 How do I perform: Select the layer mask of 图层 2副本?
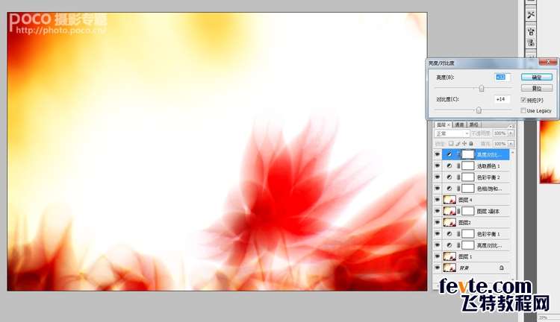coord(468,211)
